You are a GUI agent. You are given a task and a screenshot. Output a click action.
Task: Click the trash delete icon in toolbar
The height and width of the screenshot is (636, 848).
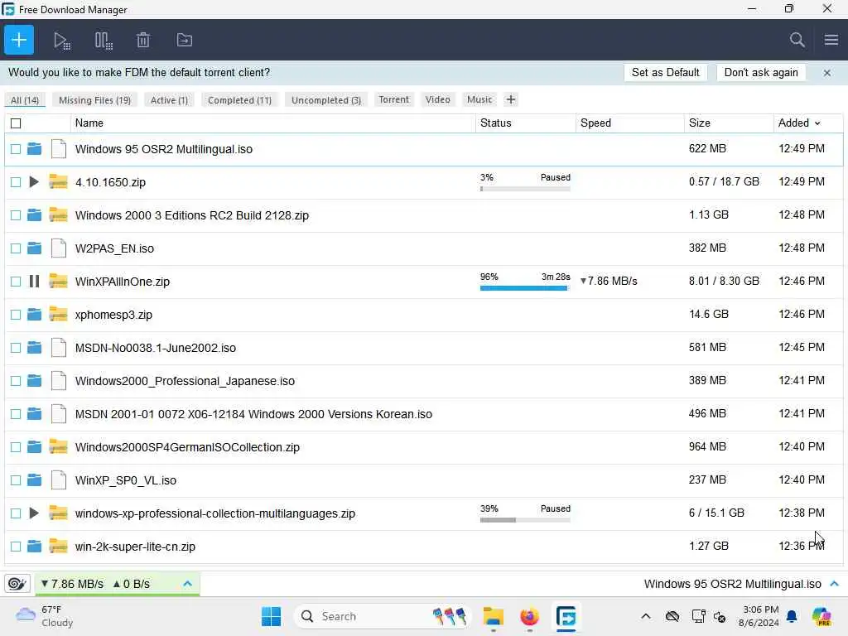[143, 40]
